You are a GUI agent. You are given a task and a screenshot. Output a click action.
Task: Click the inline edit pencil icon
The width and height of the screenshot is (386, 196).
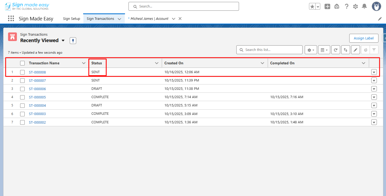[355, 50]
